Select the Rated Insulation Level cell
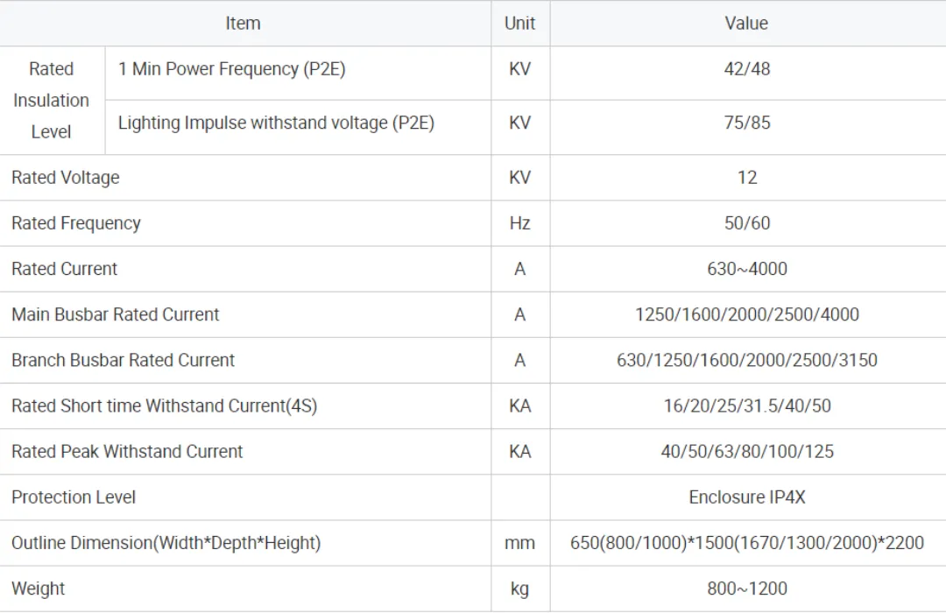Image resolution: width=946 pixels, height=613 pixels. coord(52,101)
